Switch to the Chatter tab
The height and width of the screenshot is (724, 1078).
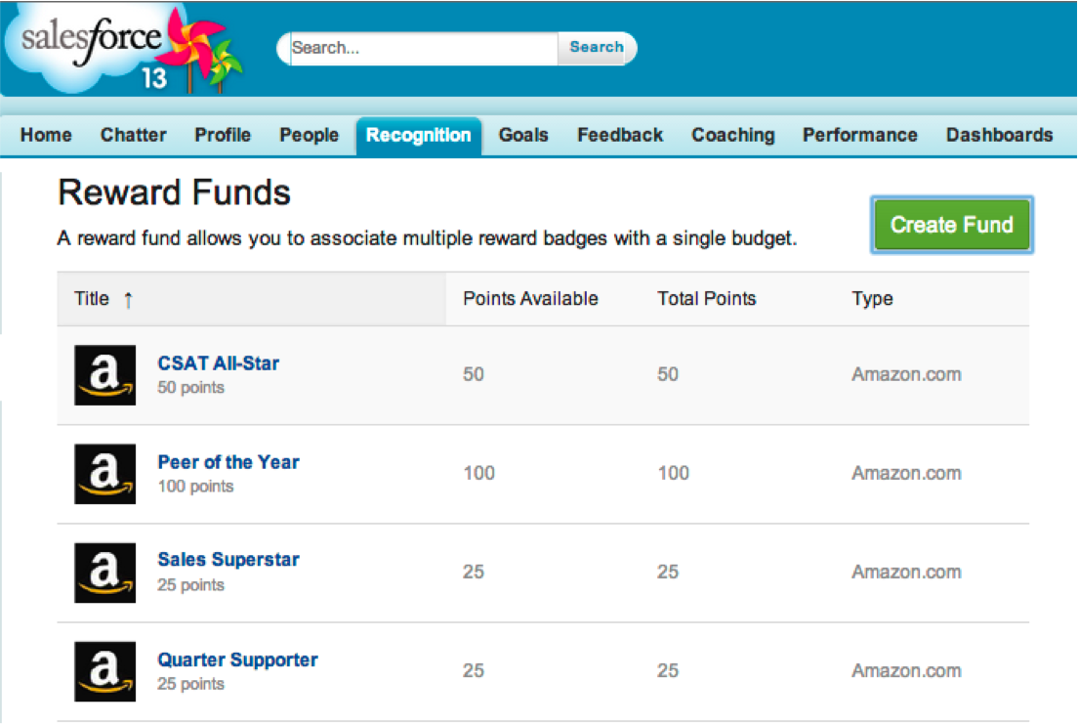pos(134,136)
